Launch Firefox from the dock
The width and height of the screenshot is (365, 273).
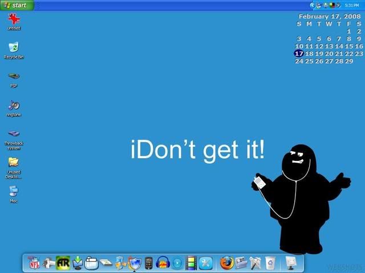(227, 263)
